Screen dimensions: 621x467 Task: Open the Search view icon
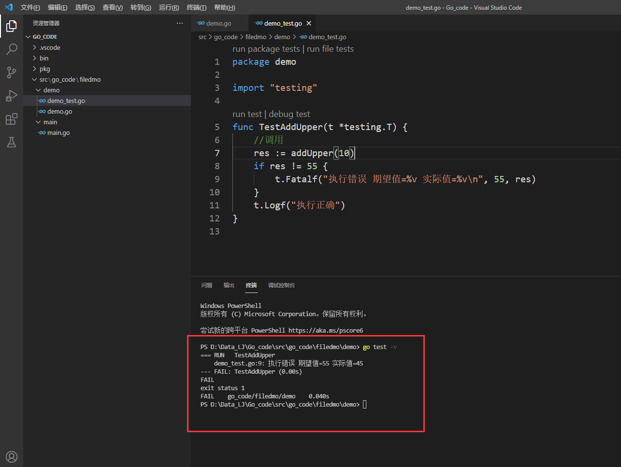click(x=12, y=49)
